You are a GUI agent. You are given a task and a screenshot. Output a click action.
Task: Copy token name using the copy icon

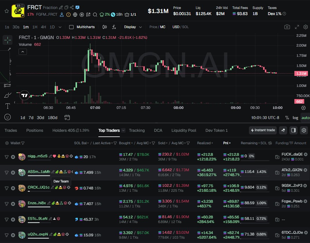(67, 8)
